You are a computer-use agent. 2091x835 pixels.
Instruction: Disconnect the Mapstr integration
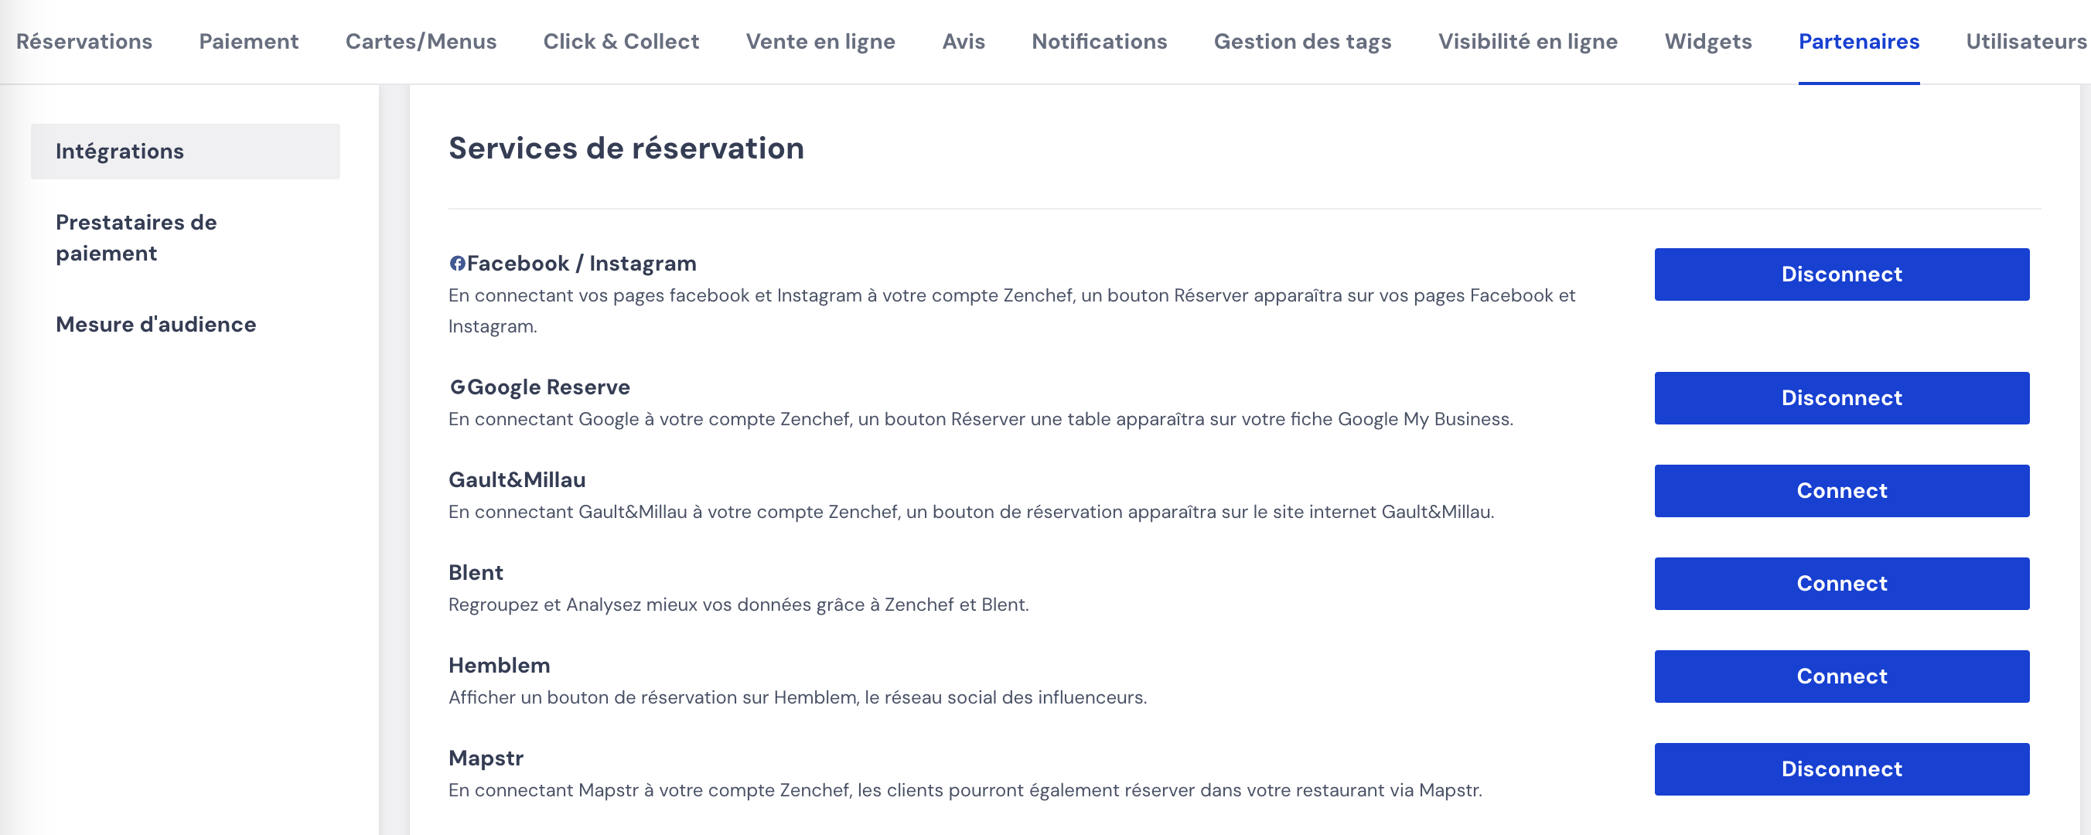pos(1841,769)
